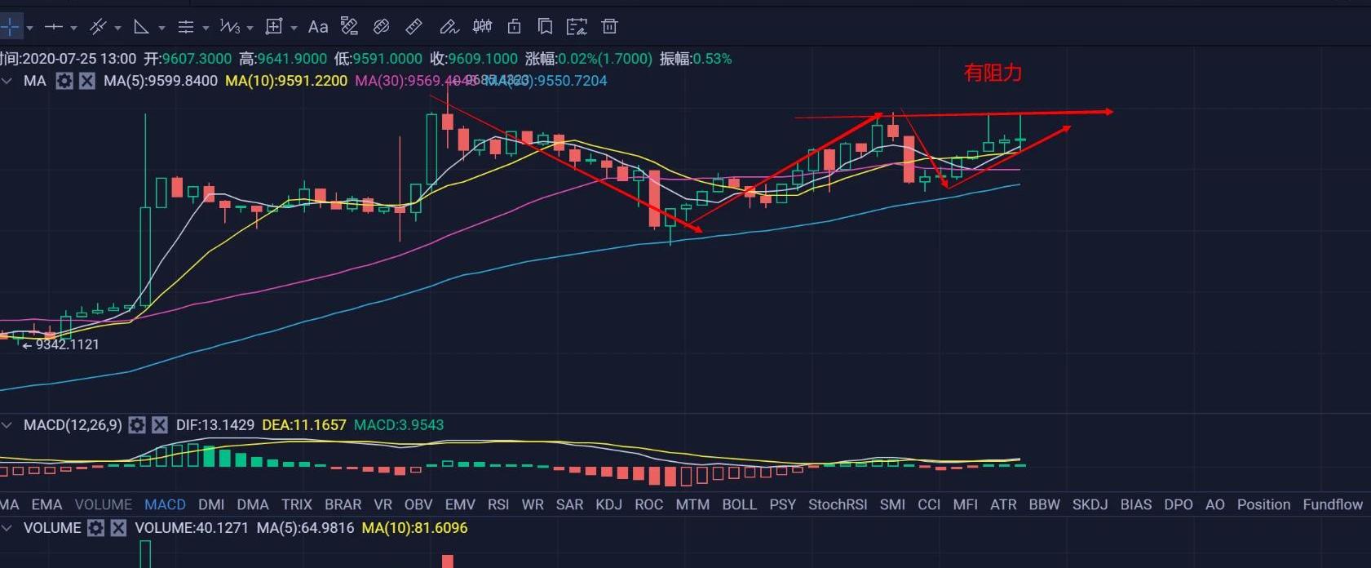Open the horizontal line tool dropdown arrow
The image size is (1371, 568).
pos(73,28)
